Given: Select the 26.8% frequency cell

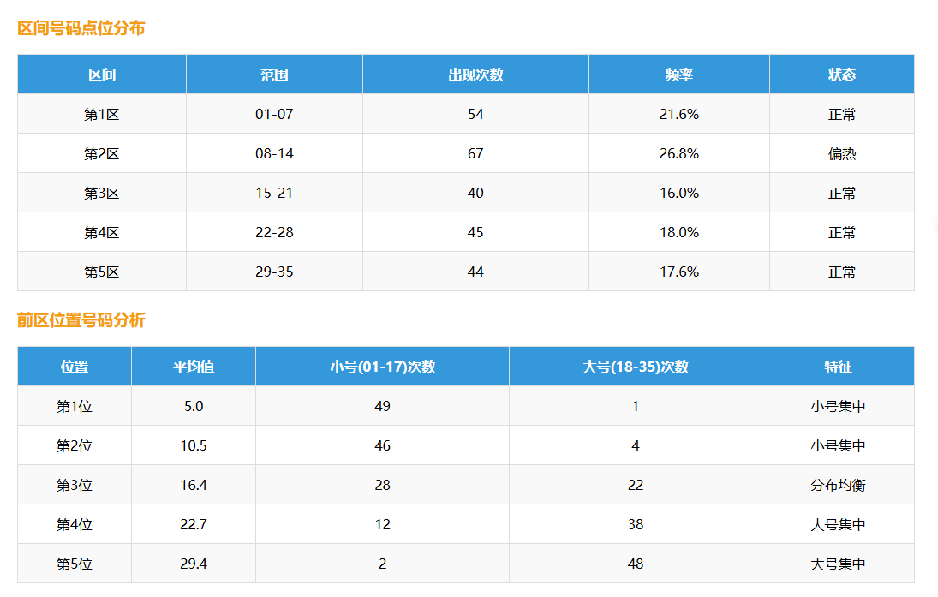Looking at the screenshot, I should click(678, 154).
